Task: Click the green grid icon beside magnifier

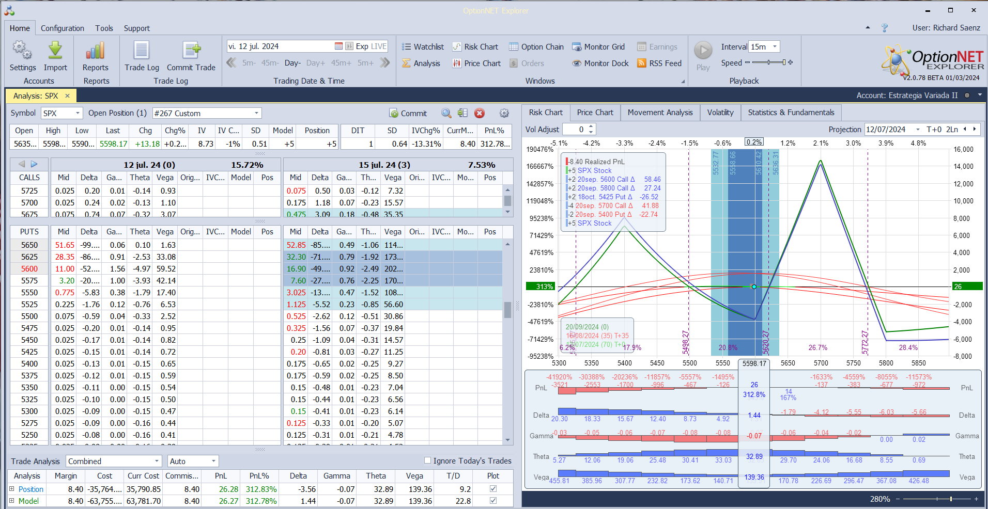Action: pos(462,113)
